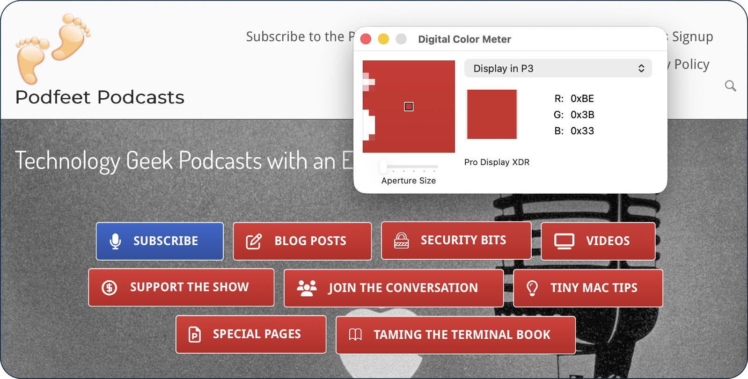Viewport: 748px width, 379px height.
Task: Click the open book icon on Taming the Terminal
Action: coord(355,335)
